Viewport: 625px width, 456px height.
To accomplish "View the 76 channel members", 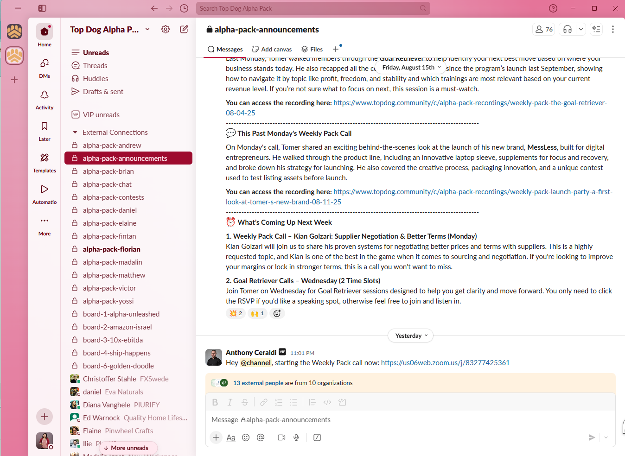I will [544, 29].
